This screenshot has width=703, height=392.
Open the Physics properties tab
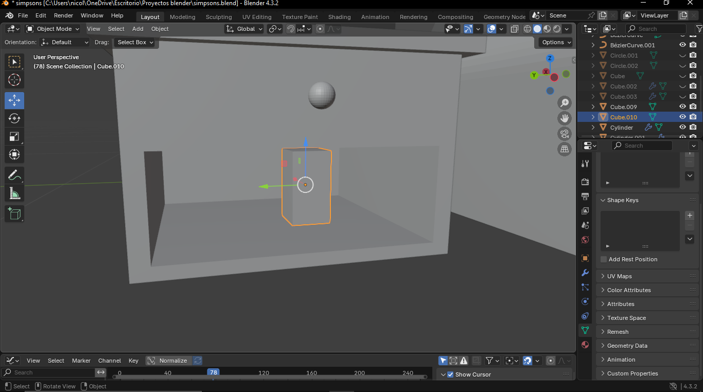[x=585, y=301]
